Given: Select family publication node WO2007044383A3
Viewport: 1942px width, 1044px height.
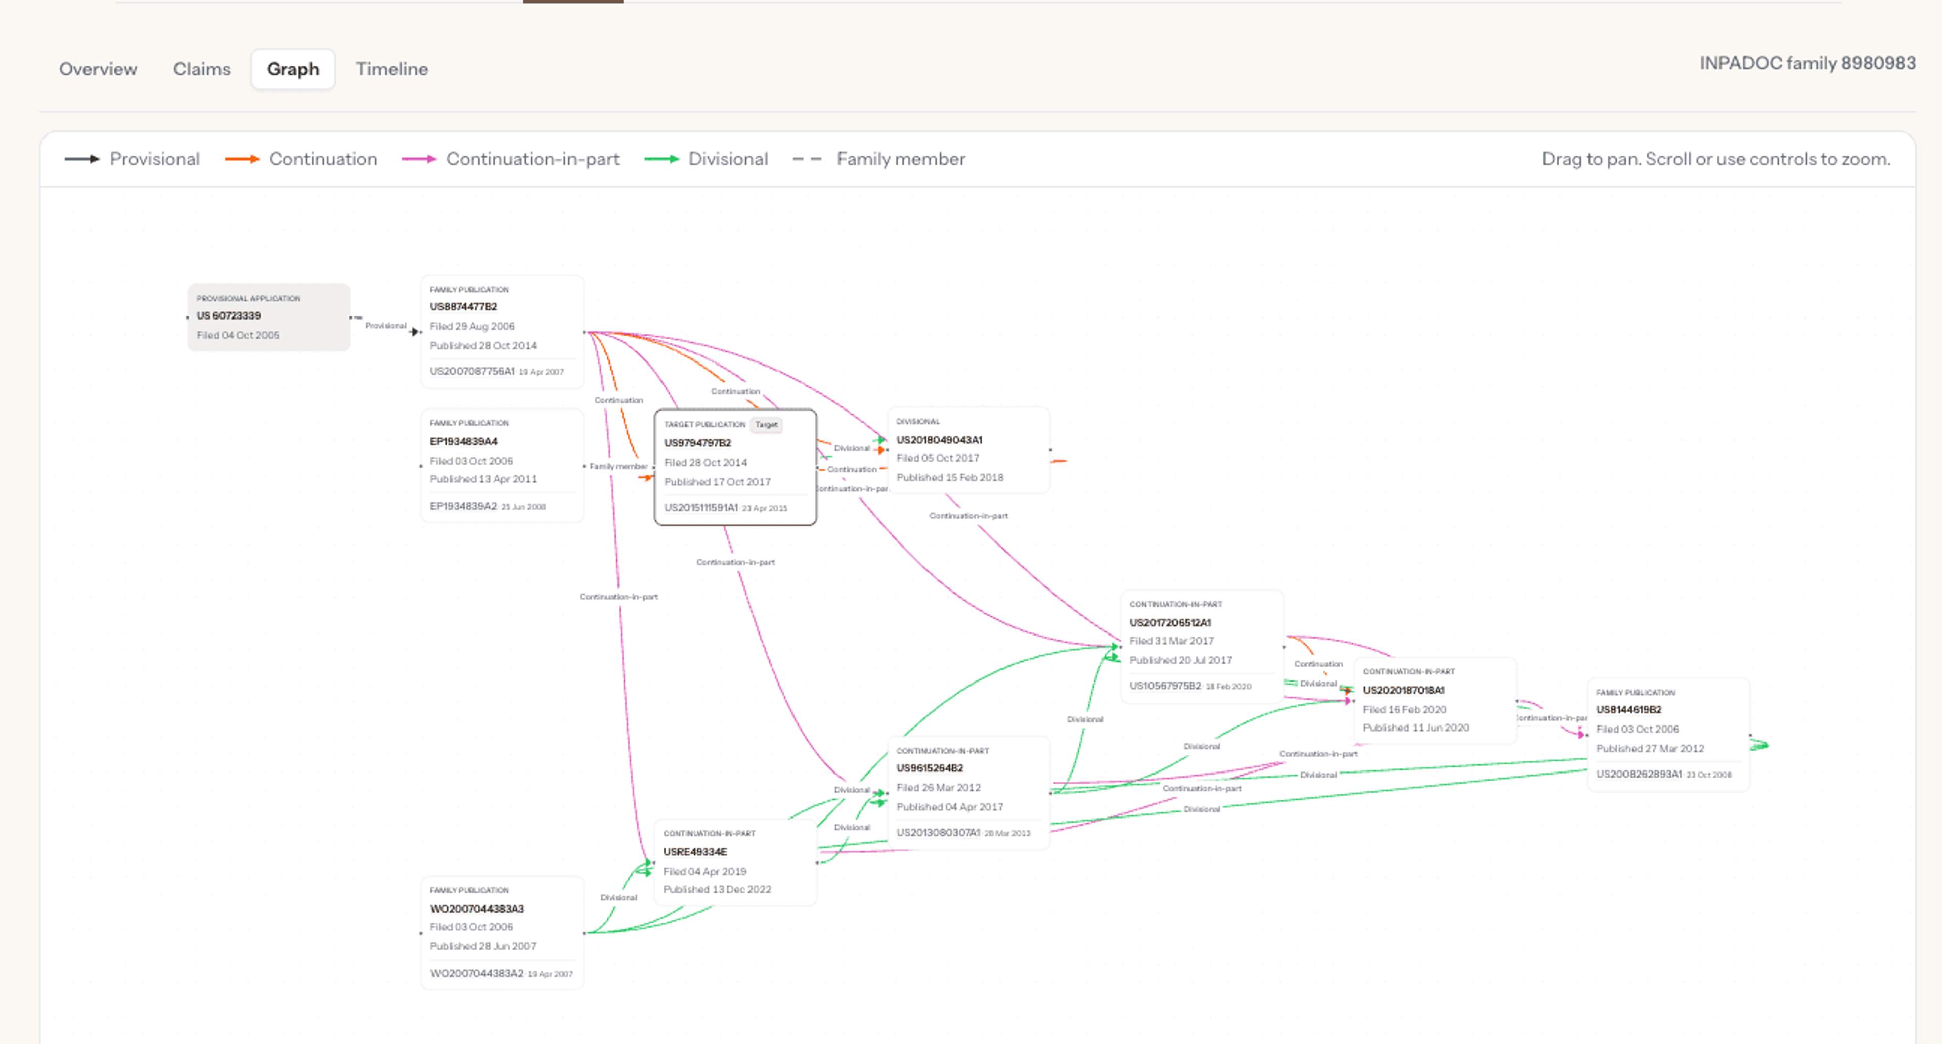Looking at the screenshot, I should (501, 932).
